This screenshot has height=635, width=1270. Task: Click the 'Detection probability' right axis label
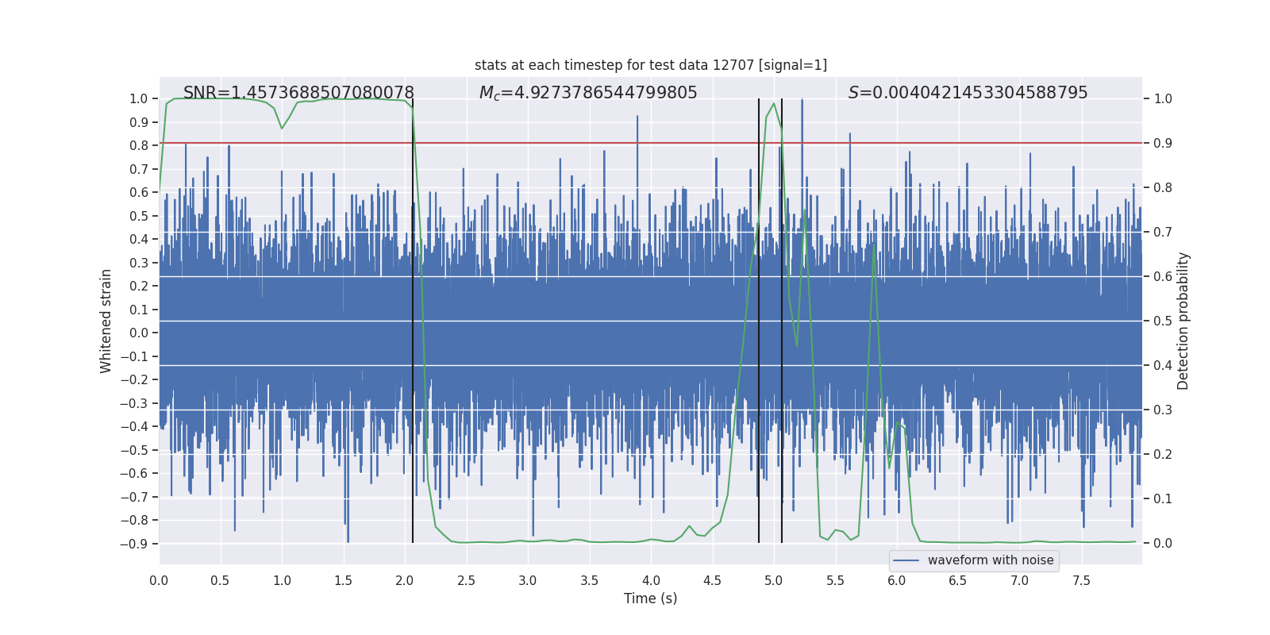[1183, 321]
